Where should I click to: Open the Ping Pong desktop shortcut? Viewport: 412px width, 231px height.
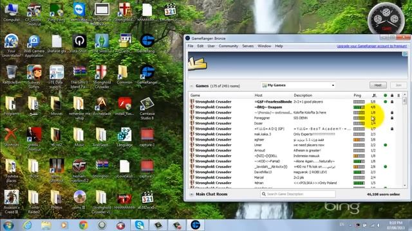57,13
